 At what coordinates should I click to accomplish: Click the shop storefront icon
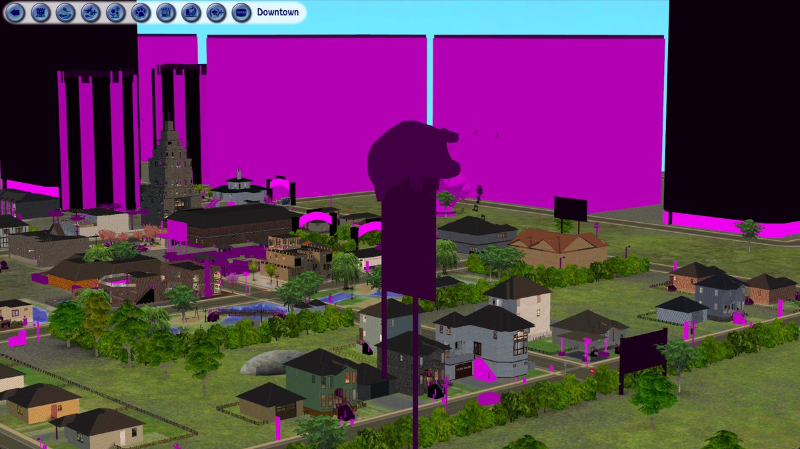[166, 11]
